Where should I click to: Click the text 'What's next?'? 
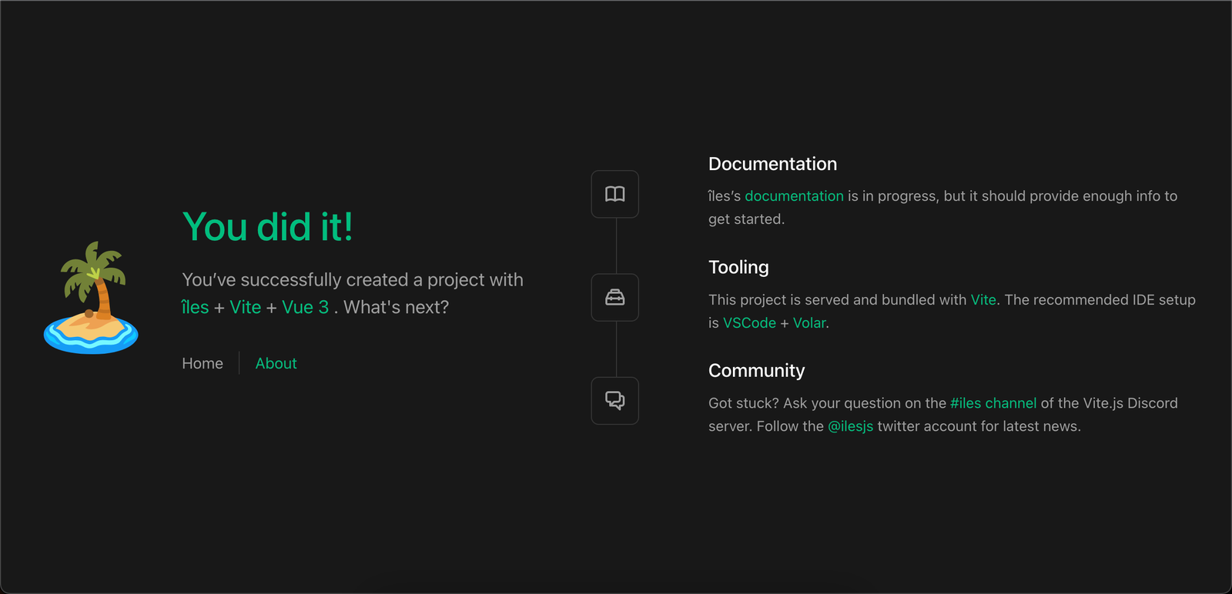396,307
